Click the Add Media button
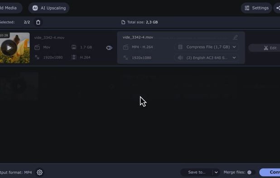This screenshot has width=280, height=178. coord(10,8)
